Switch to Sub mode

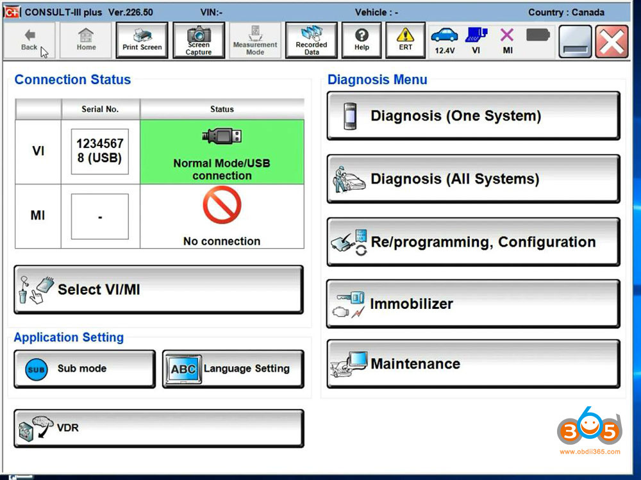(x=85, y=369)
